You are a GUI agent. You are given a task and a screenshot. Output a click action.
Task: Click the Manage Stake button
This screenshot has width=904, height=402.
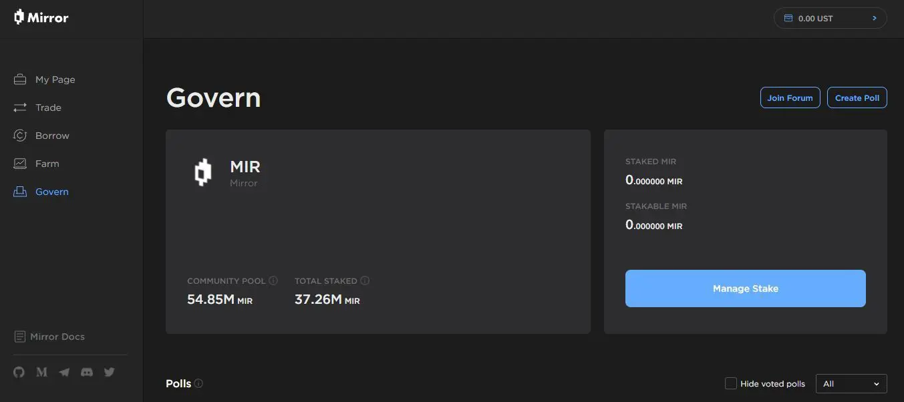pyautogui.click(x=746, y=288)
